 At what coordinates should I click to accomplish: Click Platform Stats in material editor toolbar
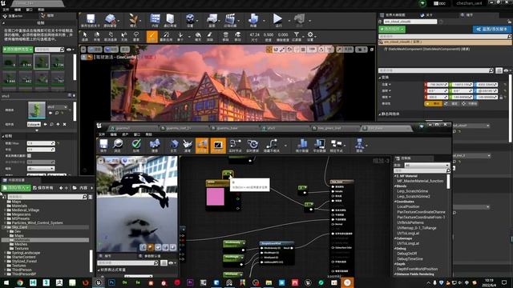(319, 146)
